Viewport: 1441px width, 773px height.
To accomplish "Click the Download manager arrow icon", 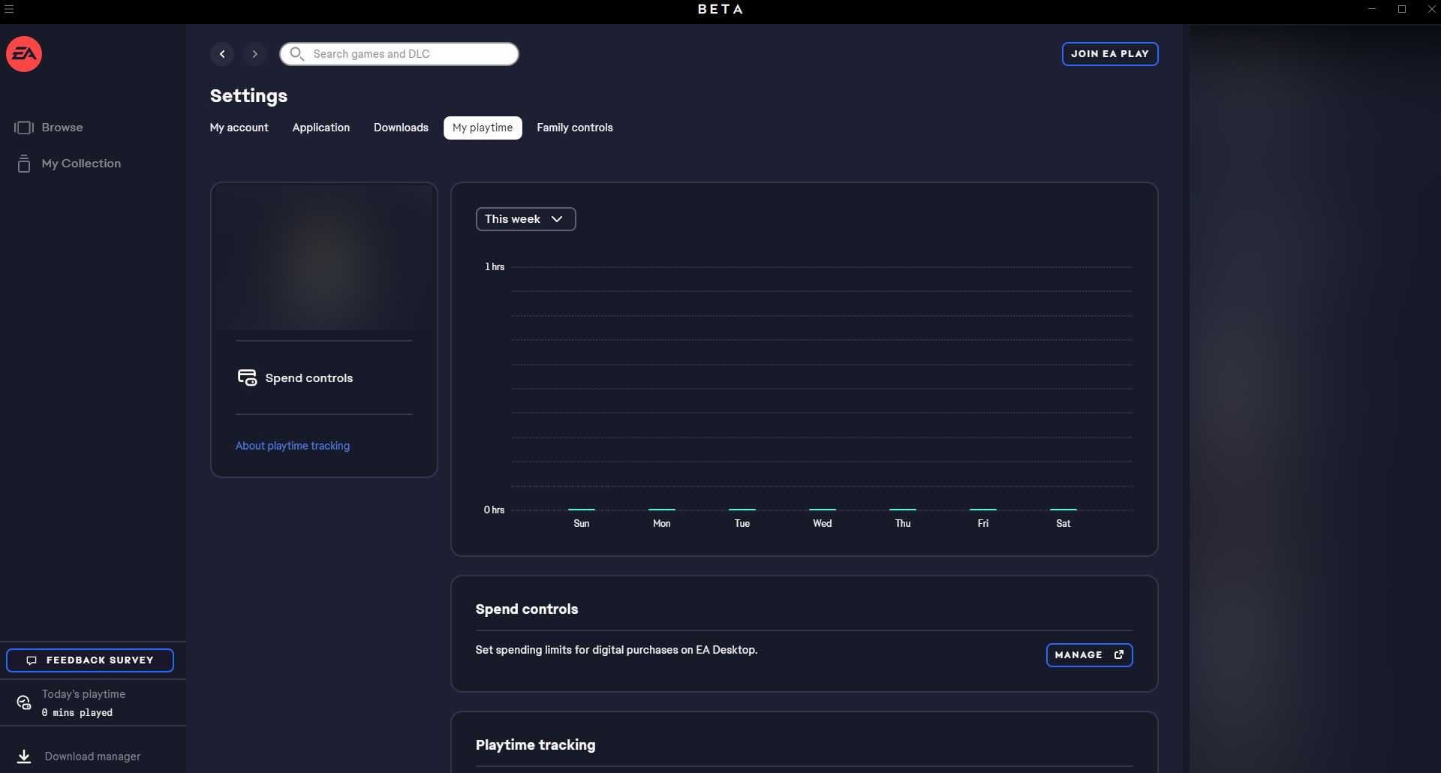I will (24, 756).
